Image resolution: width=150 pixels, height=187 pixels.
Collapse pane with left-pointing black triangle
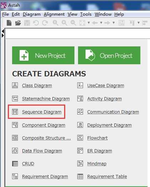pyautogui.click(x=3, y=31)
